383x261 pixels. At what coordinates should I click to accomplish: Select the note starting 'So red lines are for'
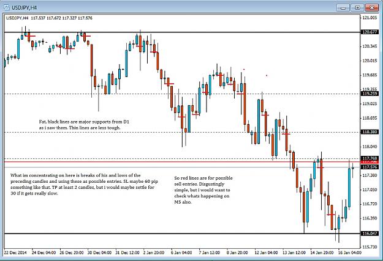click(203, 190)
